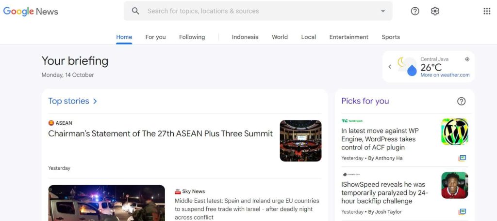497x221 pixels.
Task: Open the Help icon in header
Action: point(415,11)
